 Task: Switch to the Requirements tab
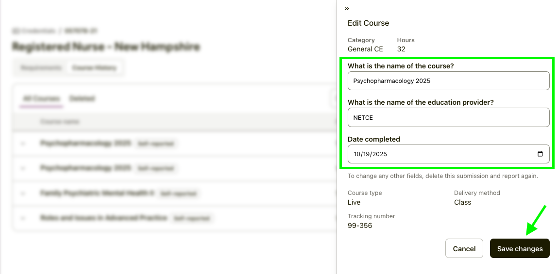(41, 68)
